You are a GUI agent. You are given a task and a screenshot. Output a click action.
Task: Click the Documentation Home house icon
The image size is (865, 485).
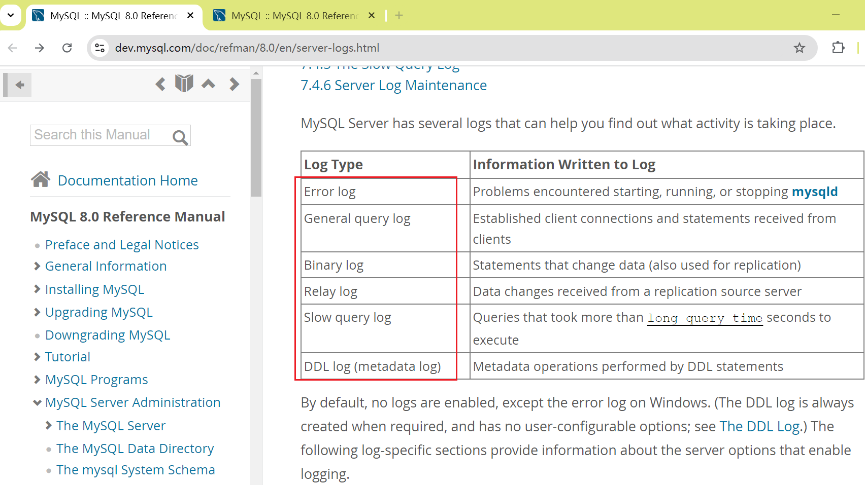point(41,179)
